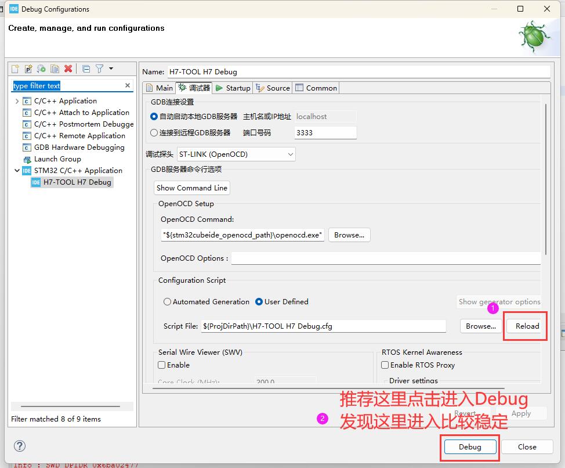
Task: Click the Source tab icon
Action: (x=260, y=88)
